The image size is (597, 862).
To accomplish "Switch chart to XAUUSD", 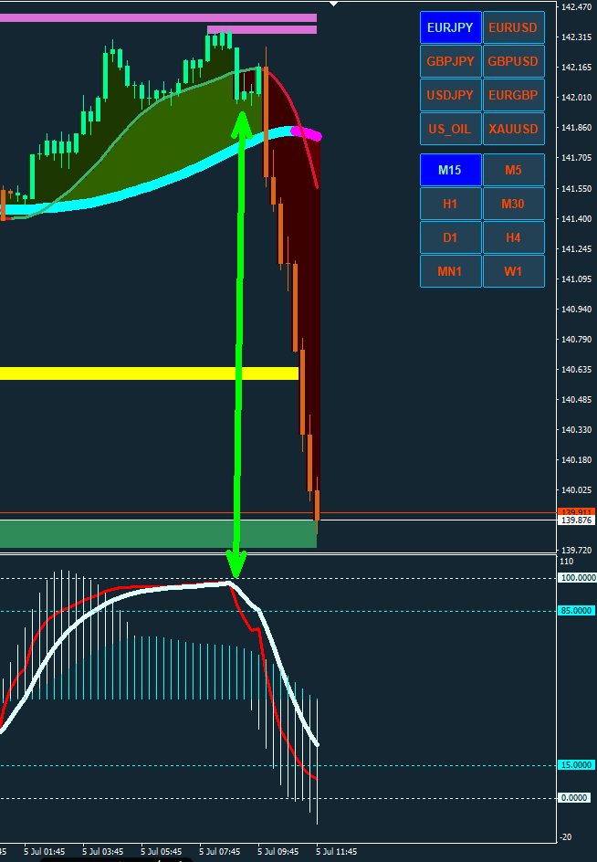I will coord(513,129).
